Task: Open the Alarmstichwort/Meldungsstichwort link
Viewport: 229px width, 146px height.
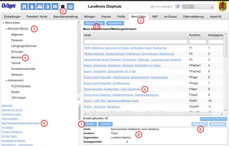Action: 21,123
